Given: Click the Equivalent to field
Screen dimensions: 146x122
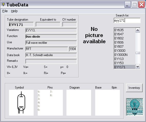Looking at the screenshot, I should pos(48,24).
